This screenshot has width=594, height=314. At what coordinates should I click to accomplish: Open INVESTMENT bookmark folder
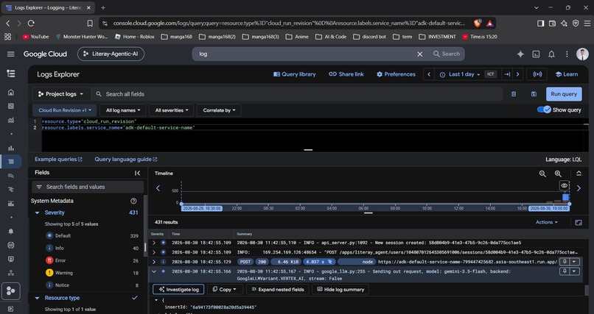coord(437,37)
